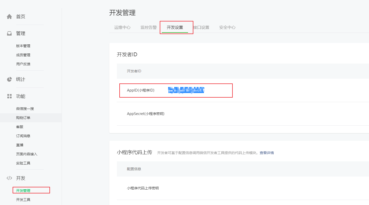Select 开发管理 under 开发 section

point(23,191)
